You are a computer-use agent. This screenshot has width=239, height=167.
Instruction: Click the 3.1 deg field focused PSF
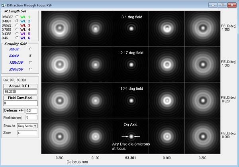click(x=131, y=28)
